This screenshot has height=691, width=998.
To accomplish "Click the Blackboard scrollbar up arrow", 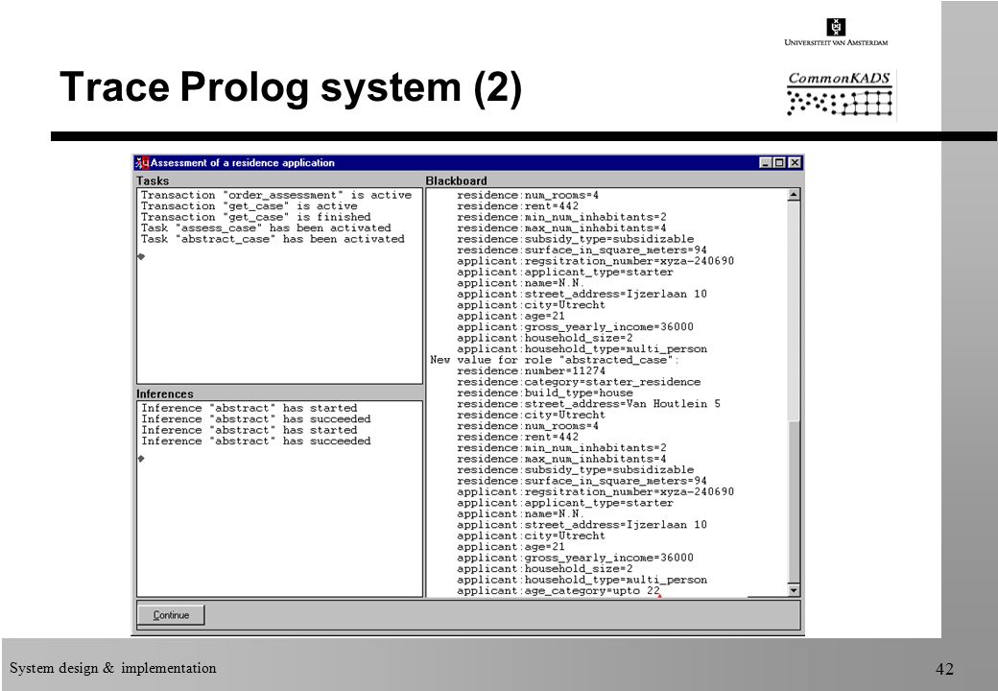I will 793,195.
